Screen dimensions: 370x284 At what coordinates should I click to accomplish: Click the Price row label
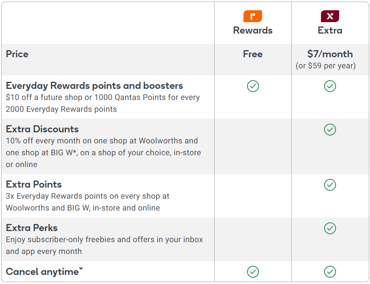click(x=17, y=54)
